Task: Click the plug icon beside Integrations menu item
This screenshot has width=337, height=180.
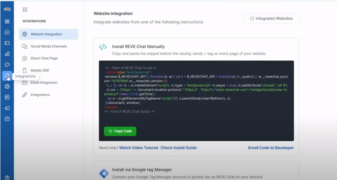Action: pyautogui.click(x=25, y=95)
